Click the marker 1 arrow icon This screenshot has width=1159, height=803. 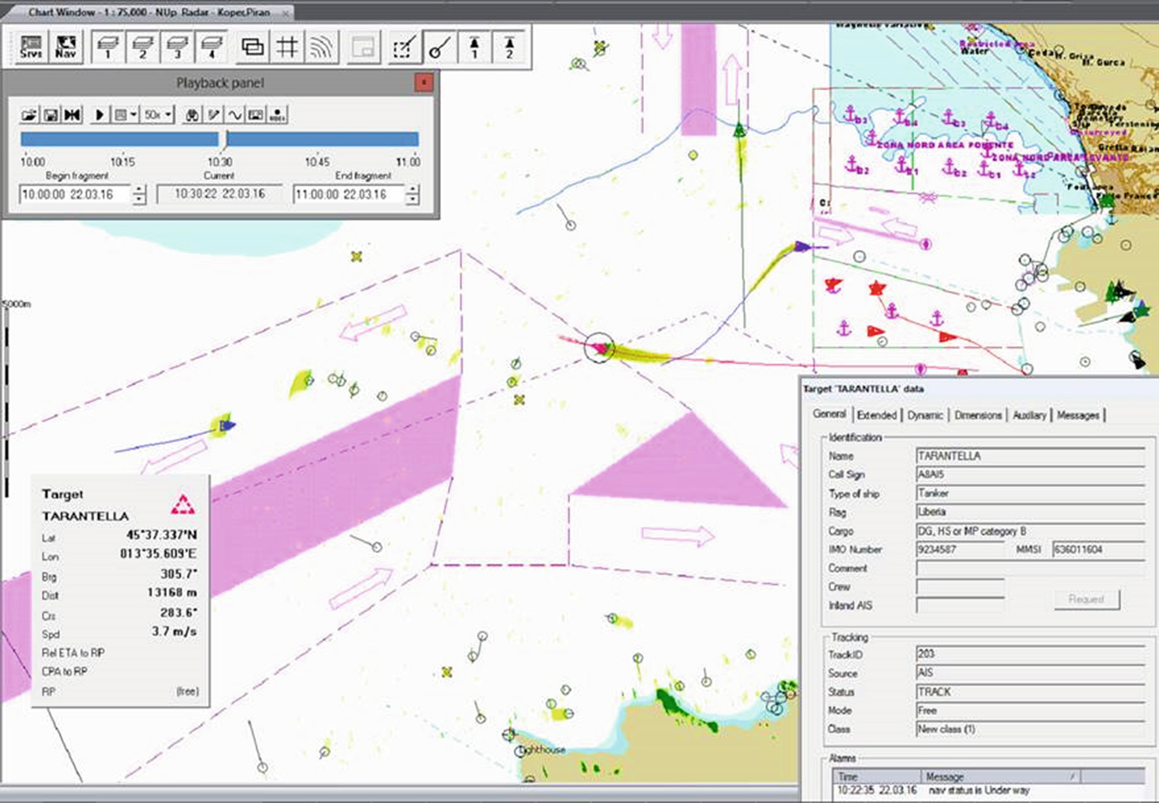point(475,46)
